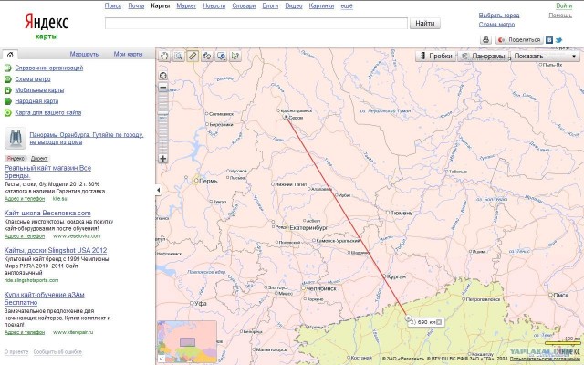Click the printer icon above map
This screenshot has height=365, width=584.
(485, 40)
